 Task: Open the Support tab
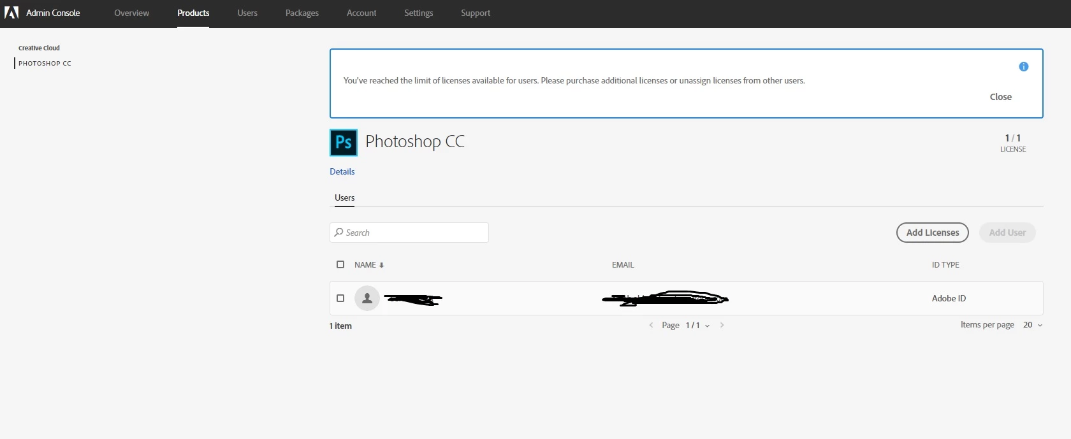tap(476, 13)
